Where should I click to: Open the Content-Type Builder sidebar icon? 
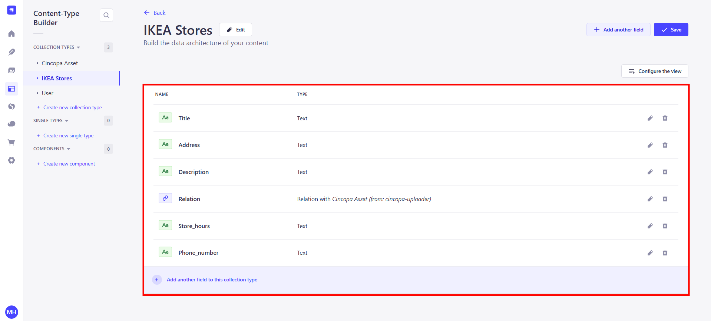[x=11, y=89]
